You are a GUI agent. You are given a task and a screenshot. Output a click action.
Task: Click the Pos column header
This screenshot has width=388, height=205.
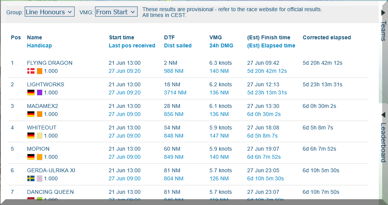point(16,37)
